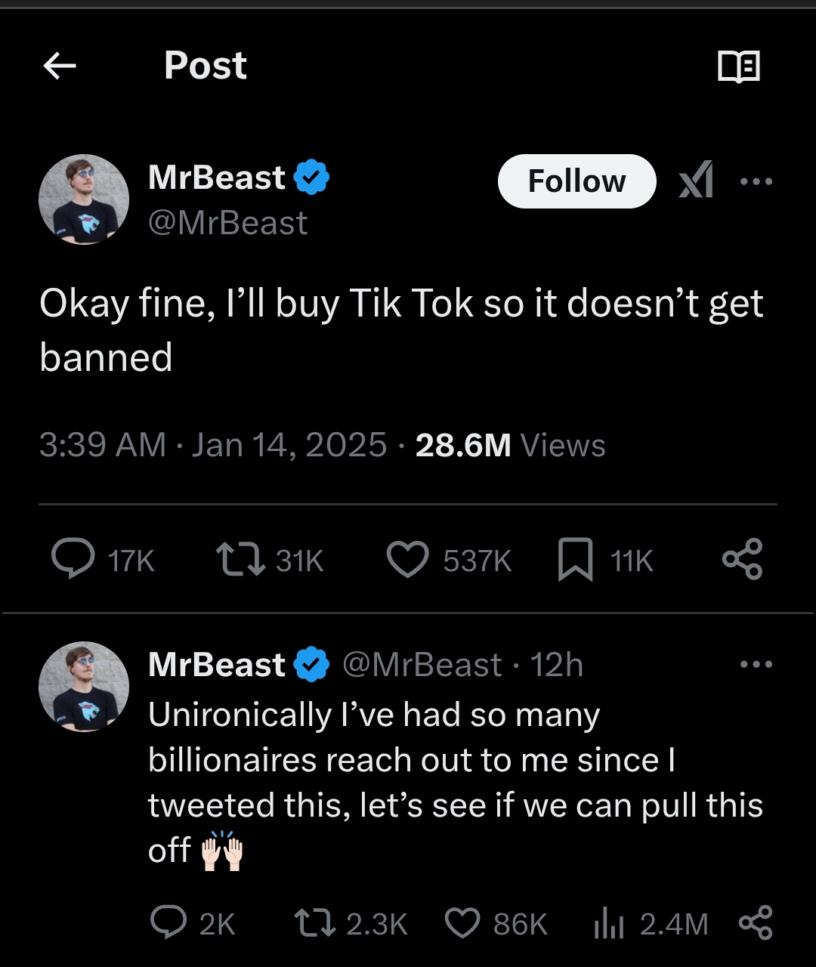Image resolution: width=816 pixels, height=967 pixels.
Task: Share the billionaires follow-up post
Action: pyautogui.click(x=755, y=922)
